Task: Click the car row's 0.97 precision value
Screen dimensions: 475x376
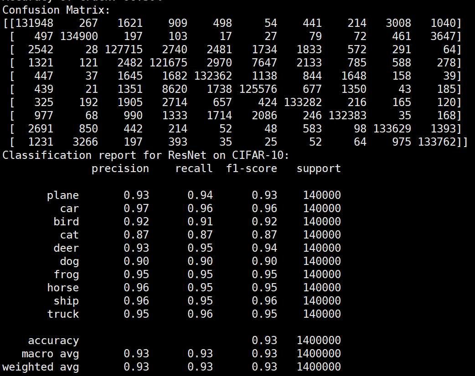Action: click(136, 208)
